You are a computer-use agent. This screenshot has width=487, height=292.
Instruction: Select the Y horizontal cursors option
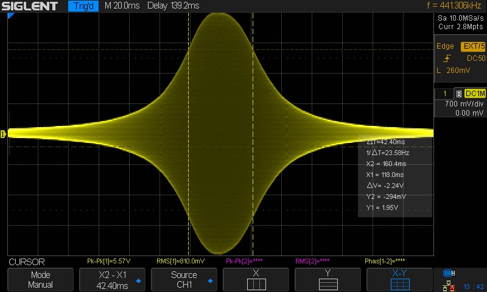tap(328, 279)
